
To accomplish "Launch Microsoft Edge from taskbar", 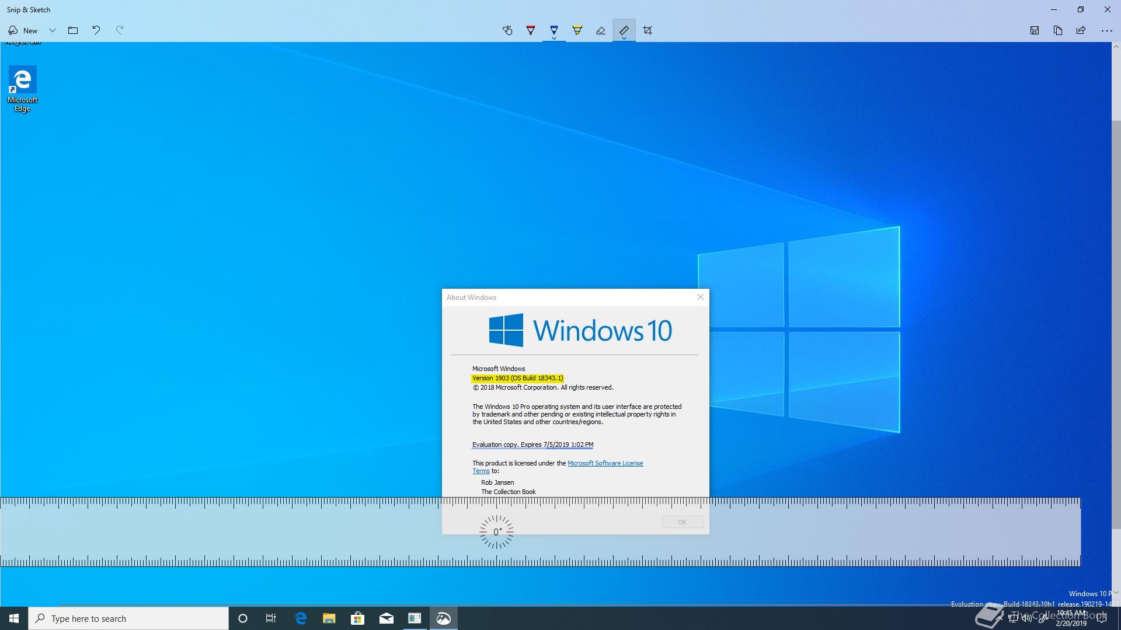I will pos(301,618).
